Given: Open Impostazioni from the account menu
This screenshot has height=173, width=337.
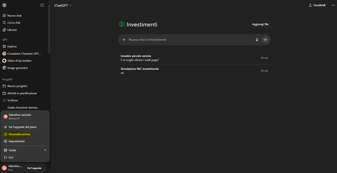Looking at the screenshot, I should (x=16, y=141).
